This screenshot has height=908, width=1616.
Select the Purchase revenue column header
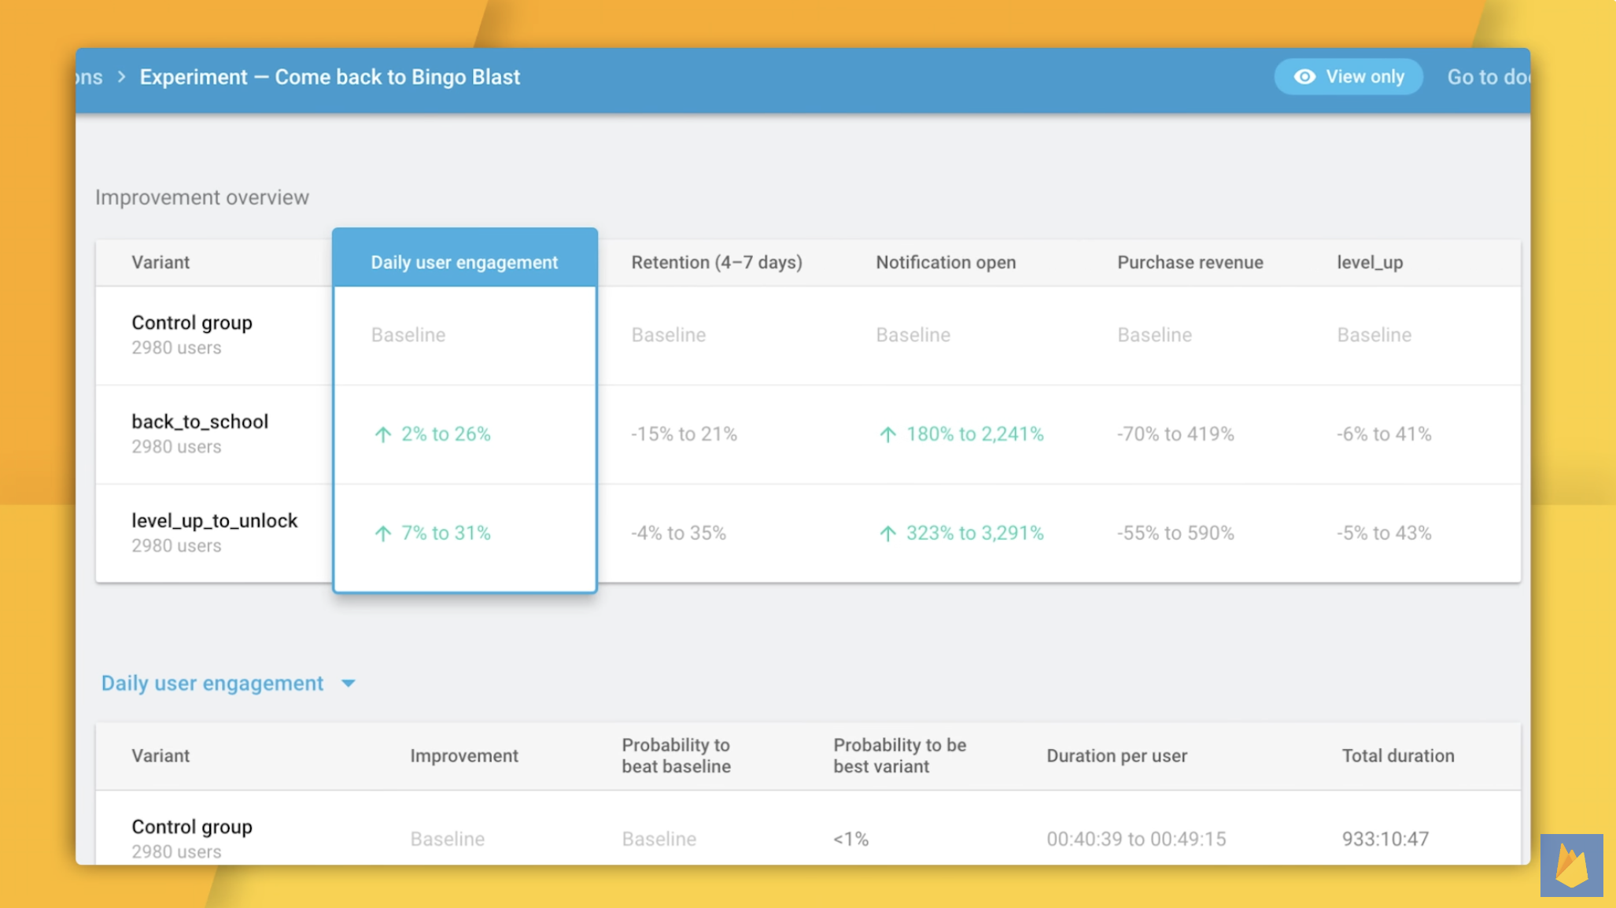point(1190,262)
